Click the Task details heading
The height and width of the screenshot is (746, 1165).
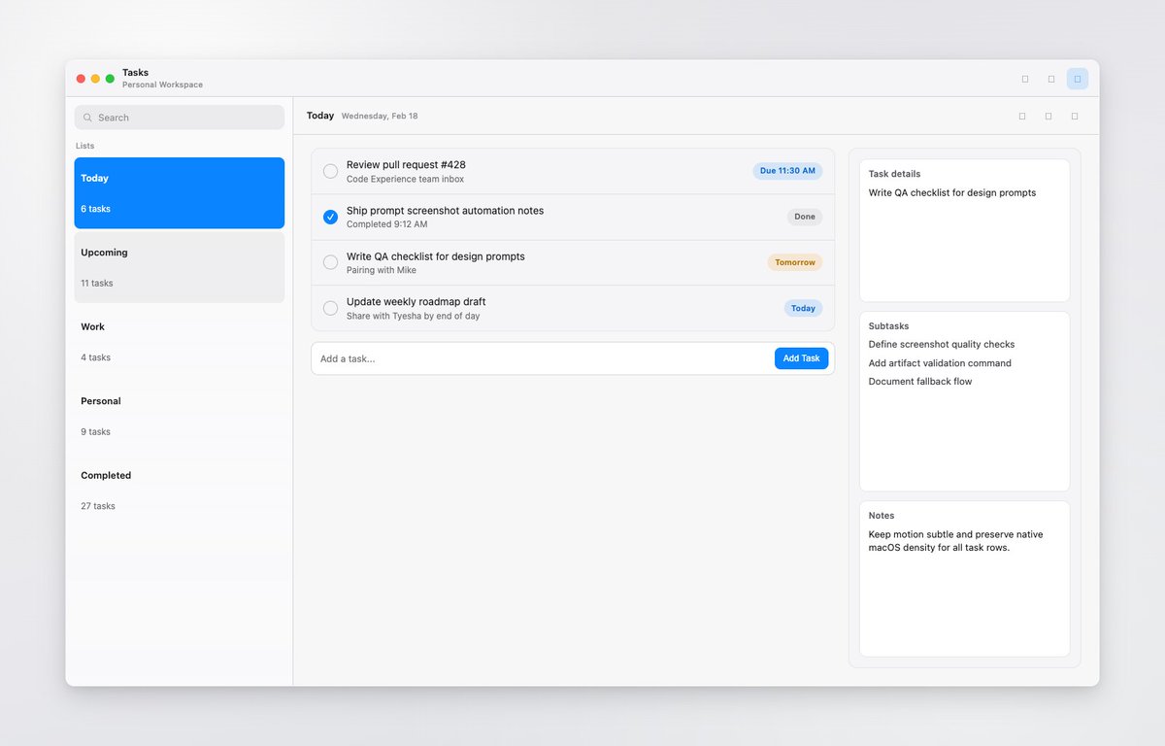(895, 174)
